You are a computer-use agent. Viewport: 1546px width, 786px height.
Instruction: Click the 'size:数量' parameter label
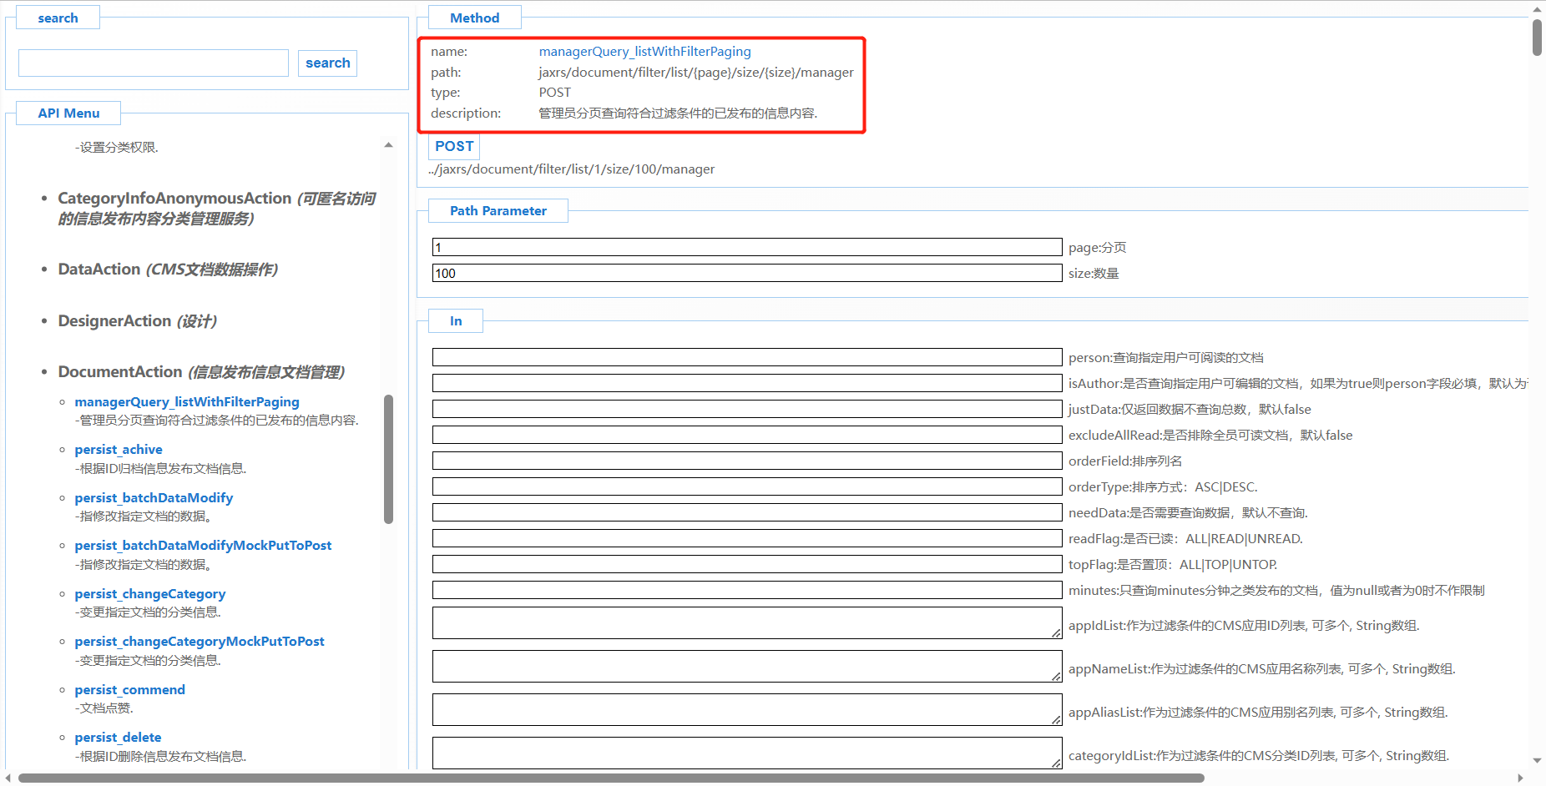[x=1094, y=274]
